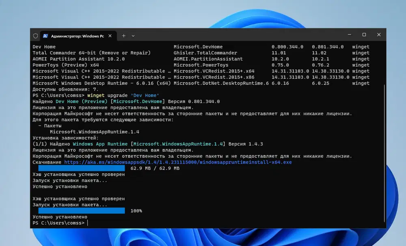Expand the new tab profile dropdown
This screenshot has width=406, height=246.
click(133, 36)
